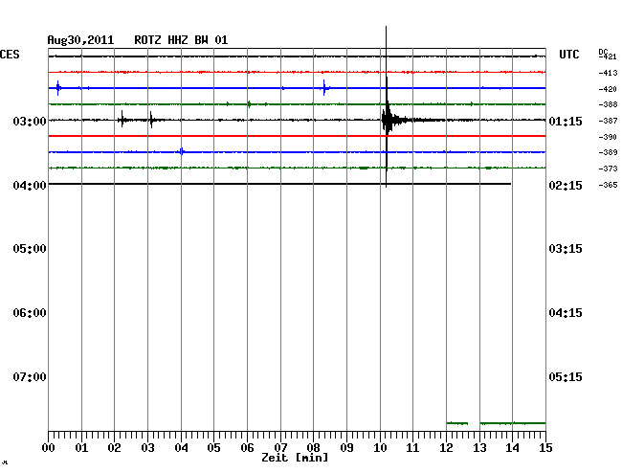Click the 06 minute tick label
This screenshot has height=473, width=622.
(247, 448)
